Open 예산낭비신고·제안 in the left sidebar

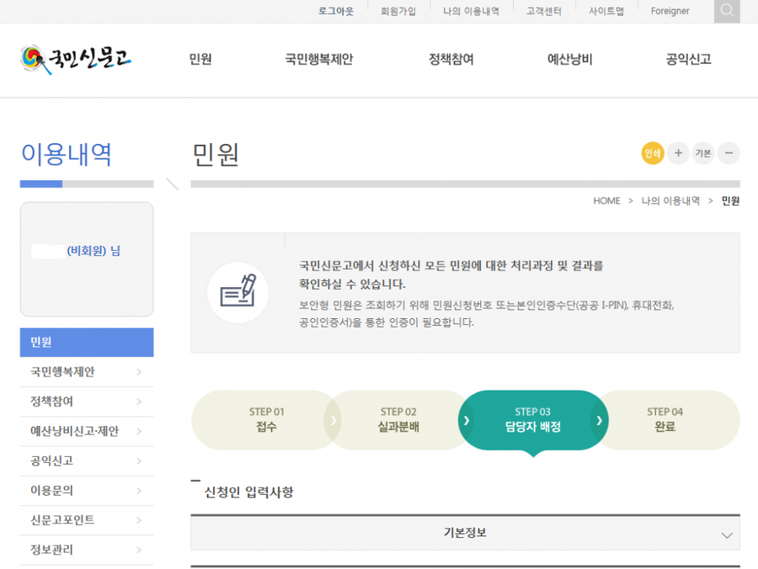[x=74, y=431]
